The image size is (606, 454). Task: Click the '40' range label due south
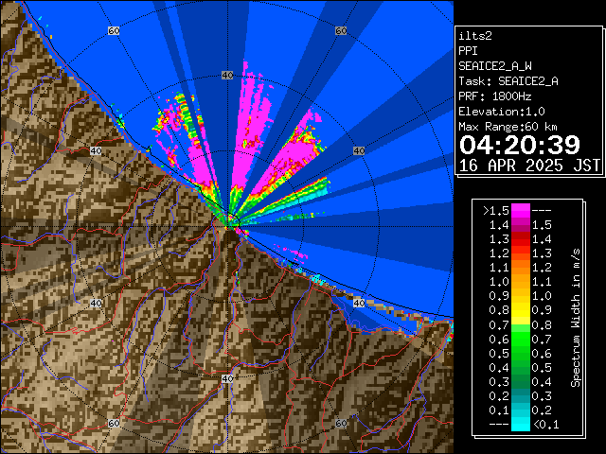click(227, 378)
